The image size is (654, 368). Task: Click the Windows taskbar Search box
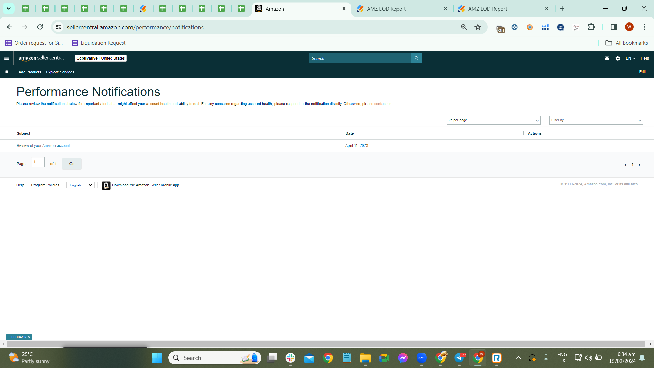[x=215, y=358]
